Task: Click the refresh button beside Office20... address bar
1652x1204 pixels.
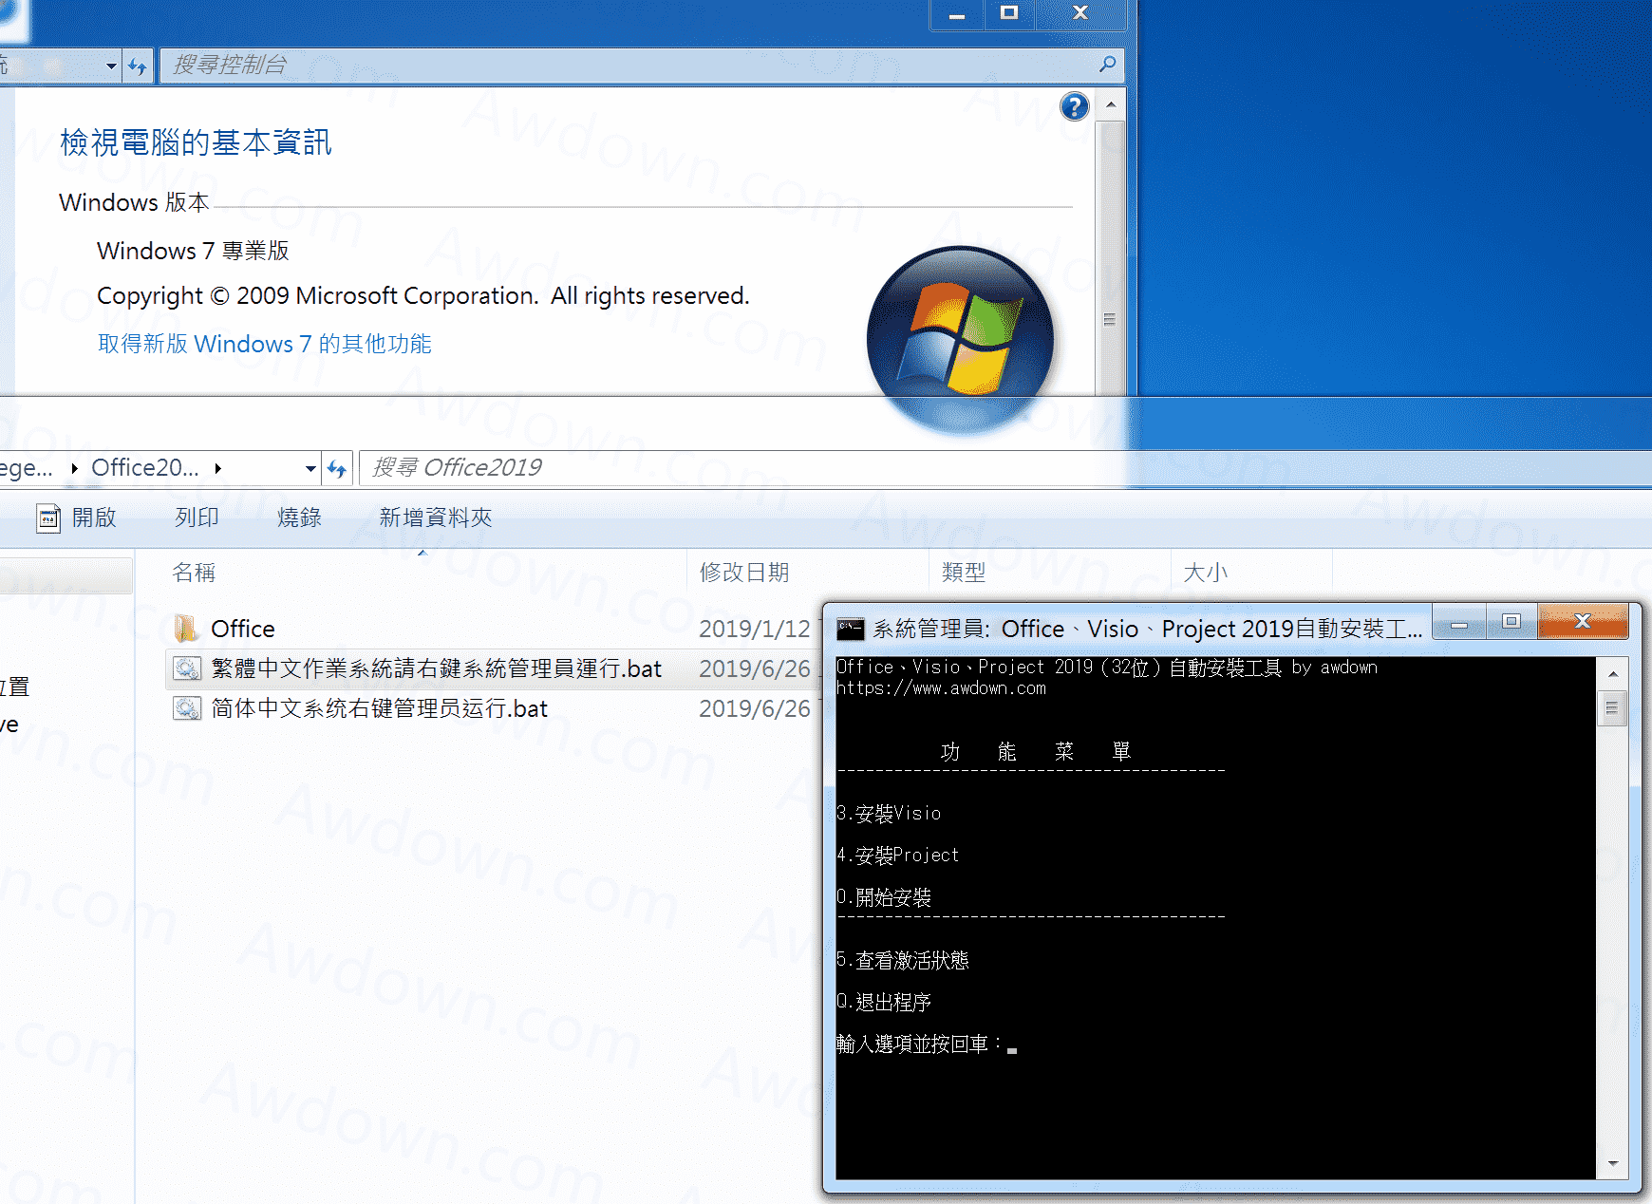Action: tap(337, 468)
